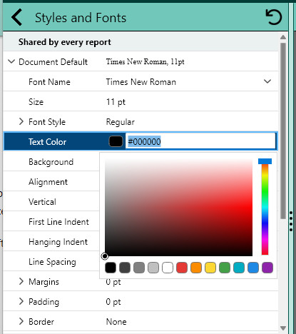Click the Vertical property row
The height and width of the screenshot is (334, 296).
pos(51,202)
